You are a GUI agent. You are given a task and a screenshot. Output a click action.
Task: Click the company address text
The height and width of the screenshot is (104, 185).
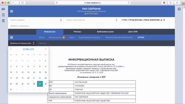point(143,20)
